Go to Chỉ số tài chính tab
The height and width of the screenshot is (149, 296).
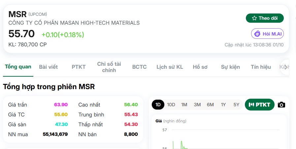(109, 67)
